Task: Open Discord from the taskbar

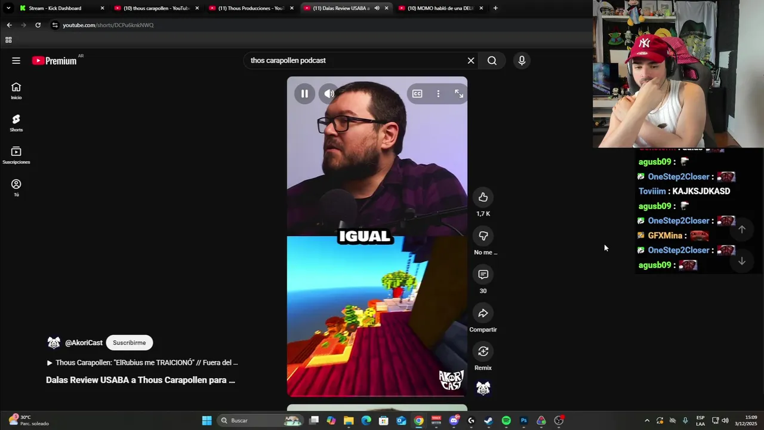Action: (x=454, y=420)
